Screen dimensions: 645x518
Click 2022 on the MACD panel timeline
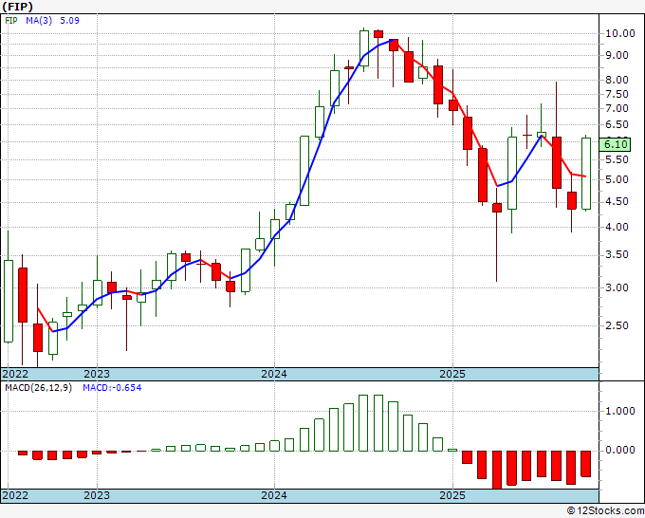tap(15, 495)
